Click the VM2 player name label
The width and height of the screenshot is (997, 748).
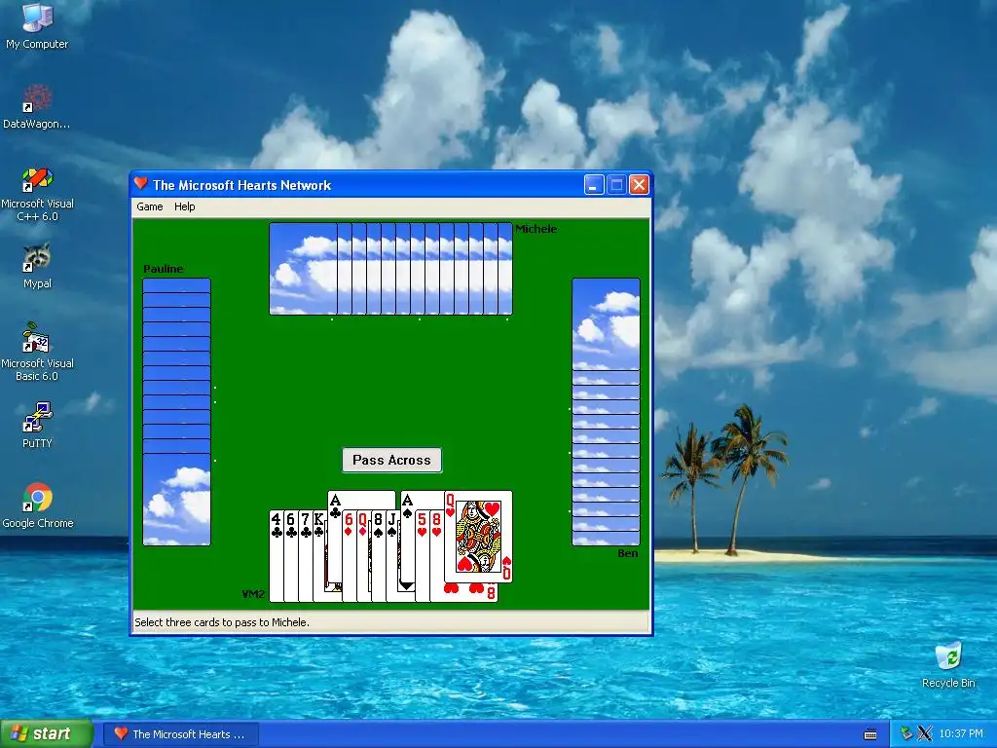253,594
